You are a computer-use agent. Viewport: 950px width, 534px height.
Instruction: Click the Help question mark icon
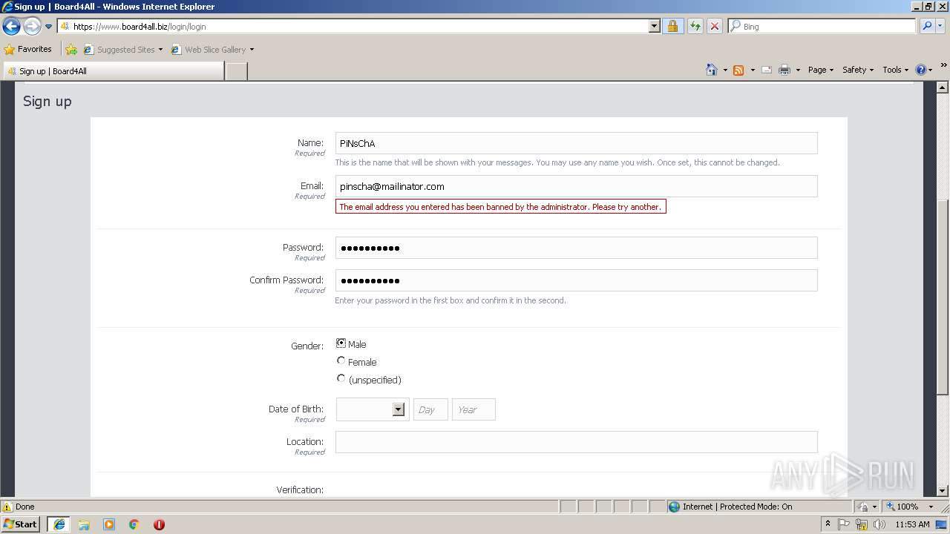pos(921,70)
